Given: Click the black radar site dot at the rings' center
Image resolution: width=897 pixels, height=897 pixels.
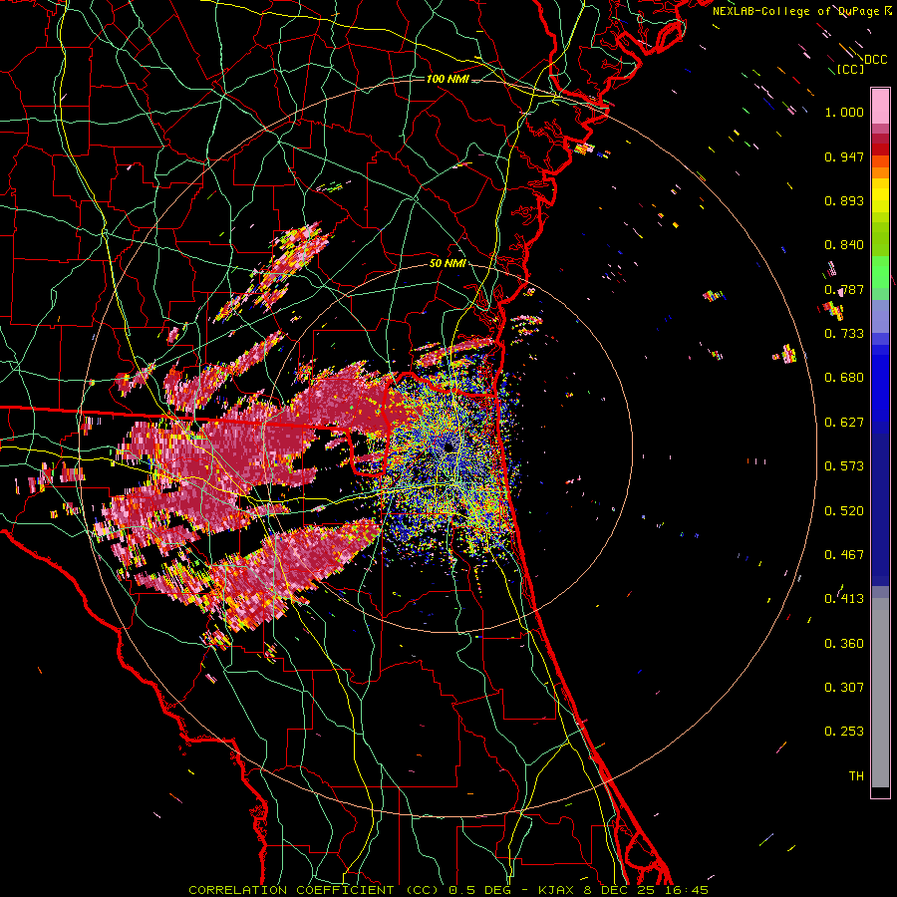Looking at the screenshot, I should pos(449,447).
